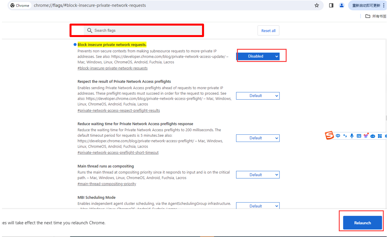Toggle Sogou punctuation mode
Image resolution: width=387 pixels, height=237 pixels.
pyautogui.click(x=345, y=136)
